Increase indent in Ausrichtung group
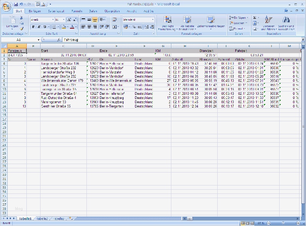Screen dimensions: 306x226 pyautogui.click(x=107, y=27)
